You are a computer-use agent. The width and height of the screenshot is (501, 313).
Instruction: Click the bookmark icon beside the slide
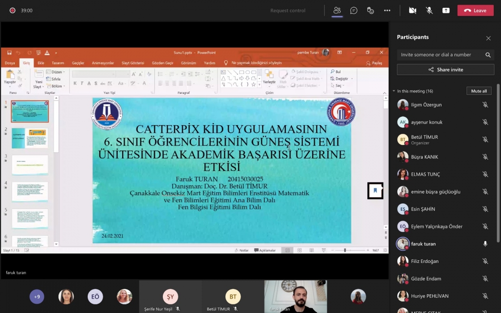[375, 190]
